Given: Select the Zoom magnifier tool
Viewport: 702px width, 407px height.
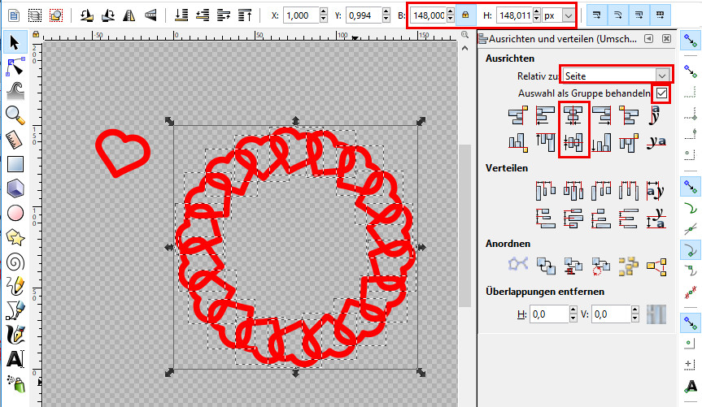Looking at the screenshot, I should pos(14,114).
